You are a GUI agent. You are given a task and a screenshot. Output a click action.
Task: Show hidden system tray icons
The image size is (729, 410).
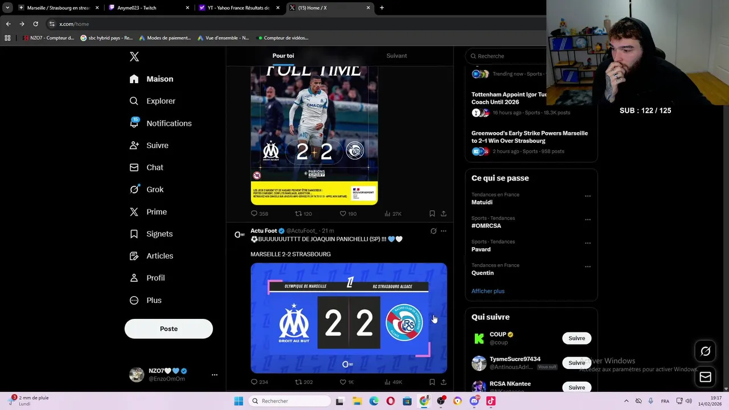[x=626, y=401]
